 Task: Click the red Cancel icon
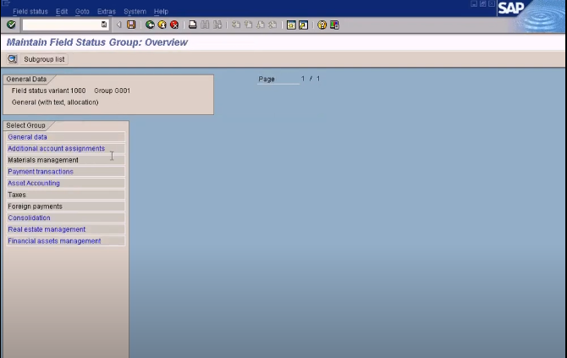(x=174, y=25)
